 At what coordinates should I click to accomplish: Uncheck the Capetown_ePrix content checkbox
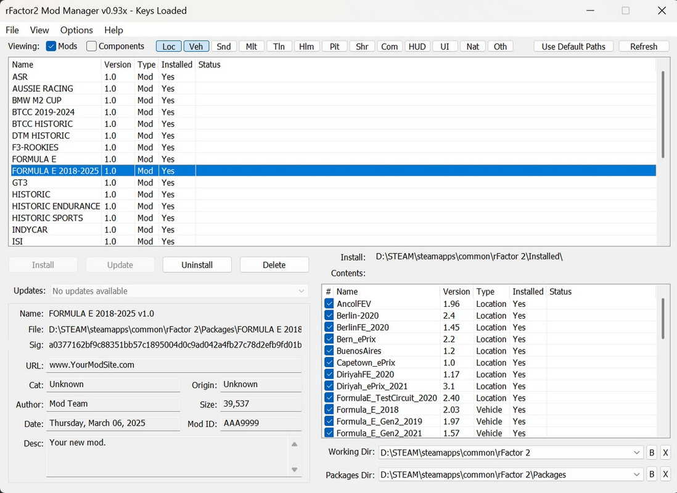click(x=329, y=362)
